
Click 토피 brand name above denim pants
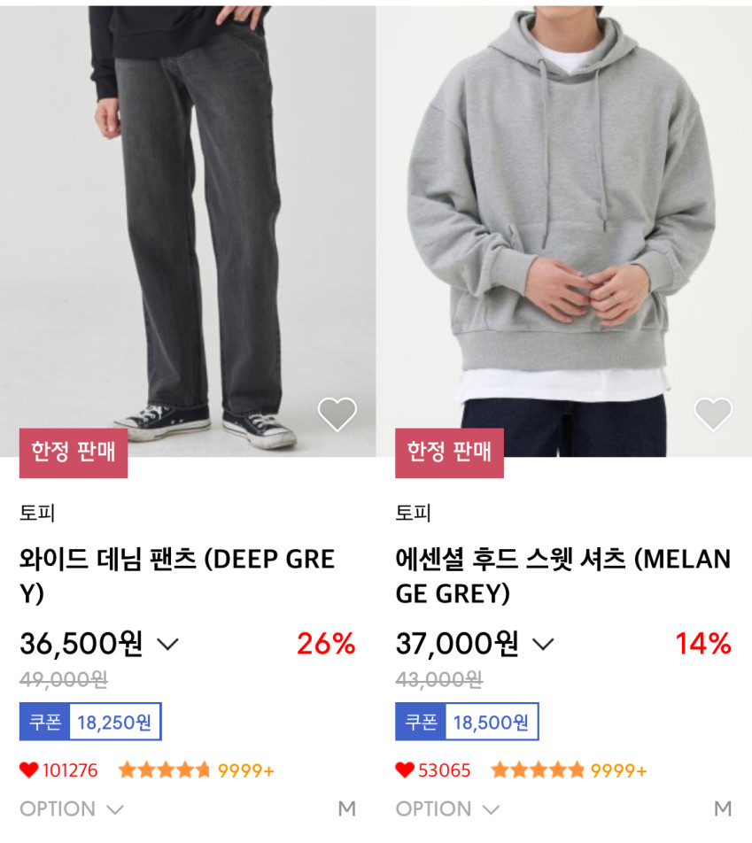(x=37, y=513)
